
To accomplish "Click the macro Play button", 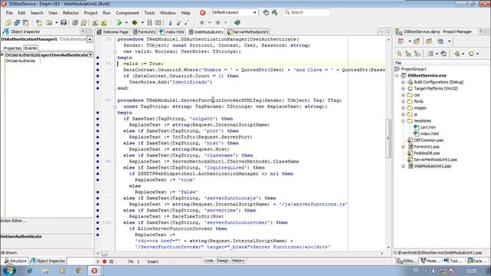I will click(x=97, y=261).
